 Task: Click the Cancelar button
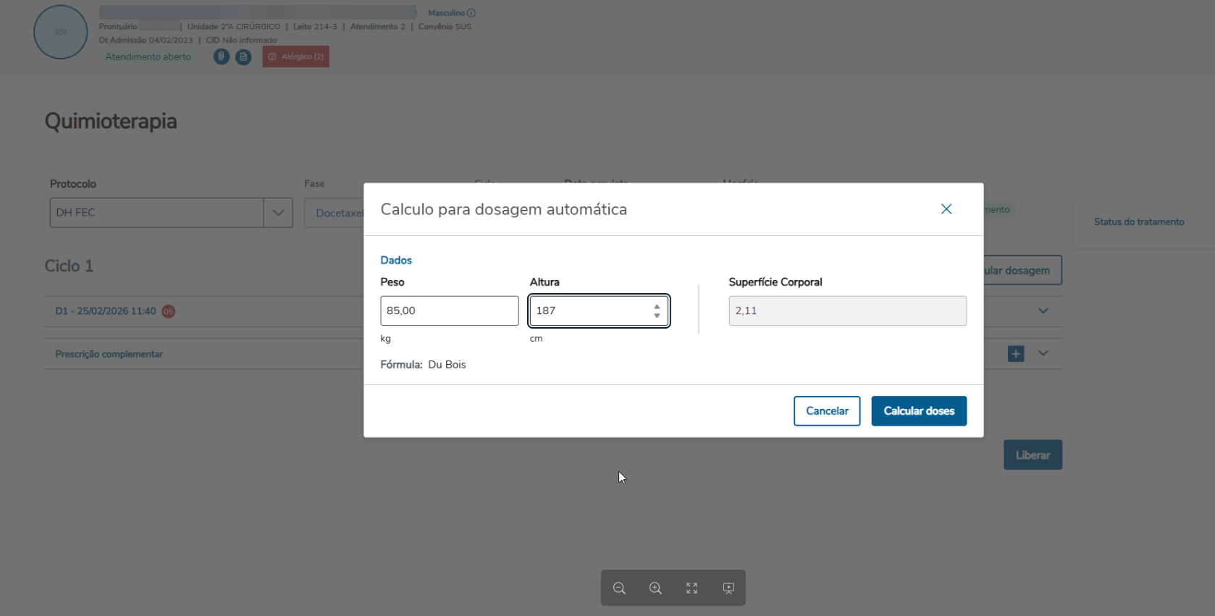click(826, 411)
